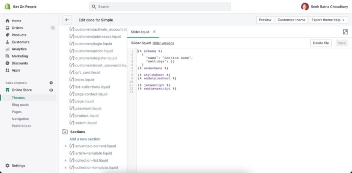Image resolution: width=352 pixels, height=173 pixels.
Task: Go to Blog posts in the sidebar
Action: 20,105
